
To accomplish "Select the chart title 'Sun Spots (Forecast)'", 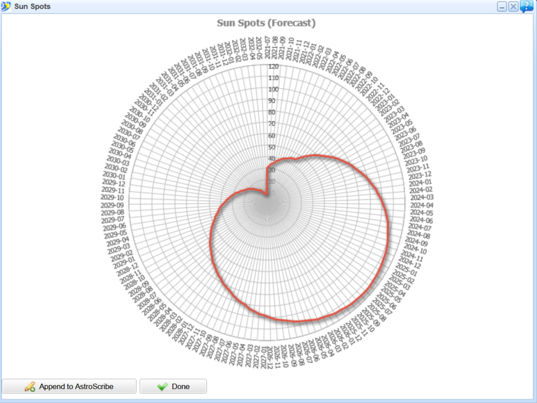I will click(266, 23).
